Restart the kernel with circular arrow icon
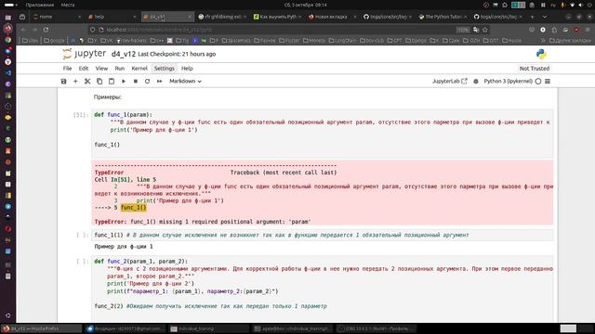Image resolution: width=595 pixels, height=334 pixels. click(147, 81)
